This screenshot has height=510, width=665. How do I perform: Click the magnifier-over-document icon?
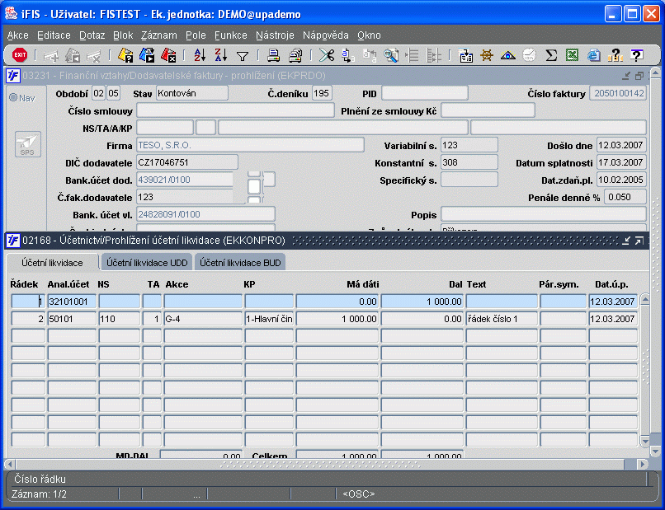coord(390,55)
